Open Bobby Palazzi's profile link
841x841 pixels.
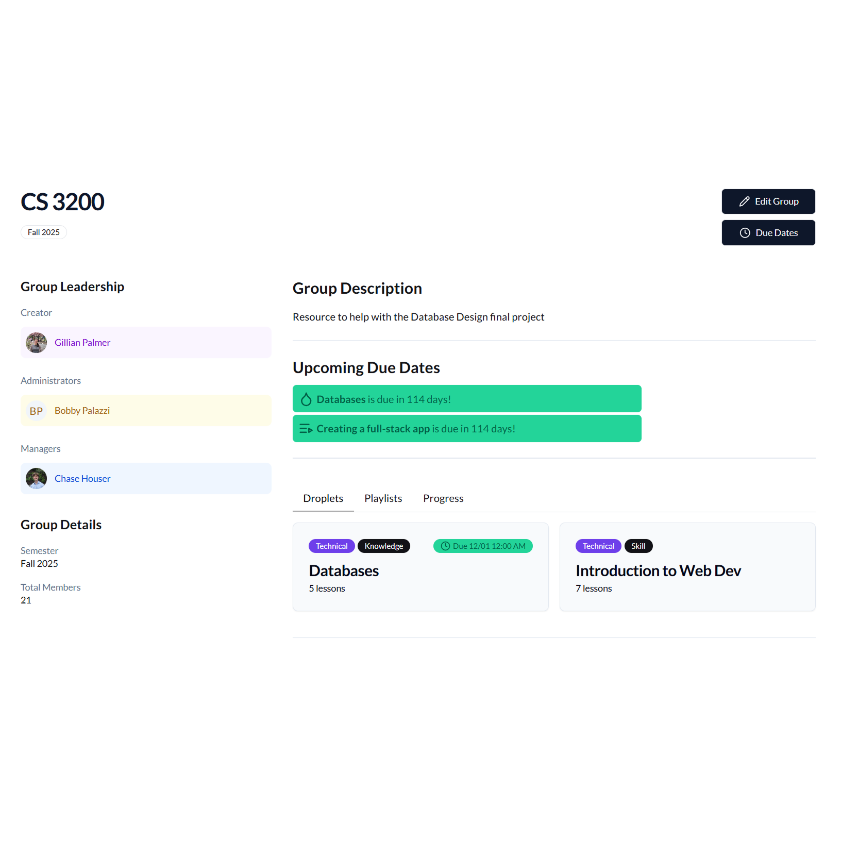pos(82,411)
